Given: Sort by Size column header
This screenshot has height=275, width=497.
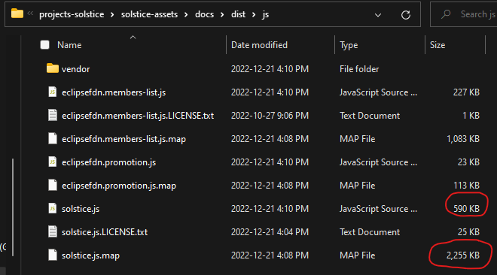Looking at the screenshot, I should pyautogui.click(x=438, y=45).
